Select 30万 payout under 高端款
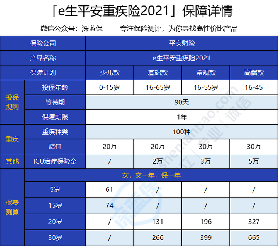This screenshot has width=278, height=246. point(254,146)
